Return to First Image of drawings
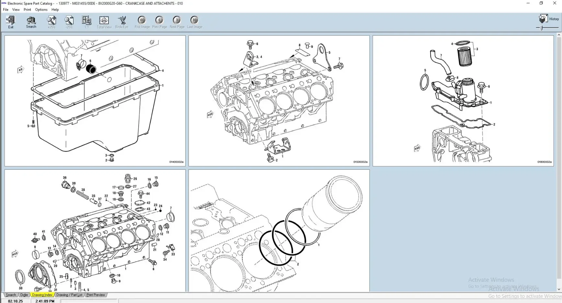 tap(142, 20)
